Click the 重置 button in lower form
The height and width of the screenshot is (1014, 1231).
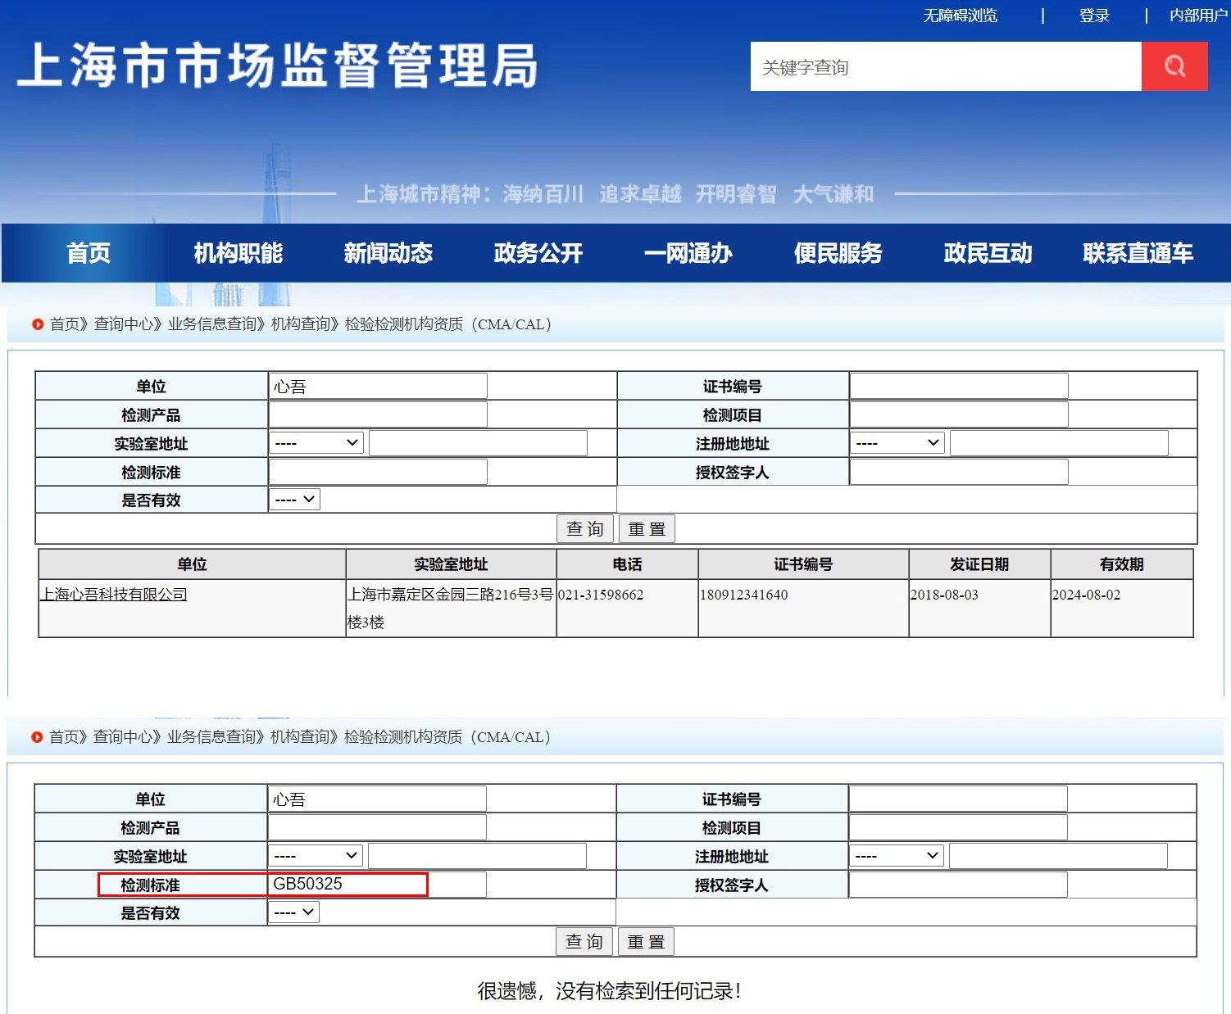(646, 942)
